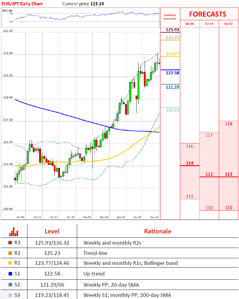The height and width of the screenshot is (299, 239).
Task: Click the 119.23 support level
Action: (172, 110)
